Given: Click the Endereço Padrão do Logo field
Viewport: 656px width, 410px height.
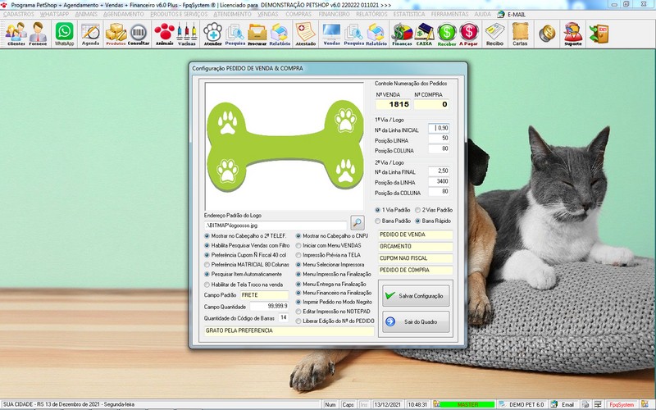Looking at the screenshot, I should pos(276,225).
